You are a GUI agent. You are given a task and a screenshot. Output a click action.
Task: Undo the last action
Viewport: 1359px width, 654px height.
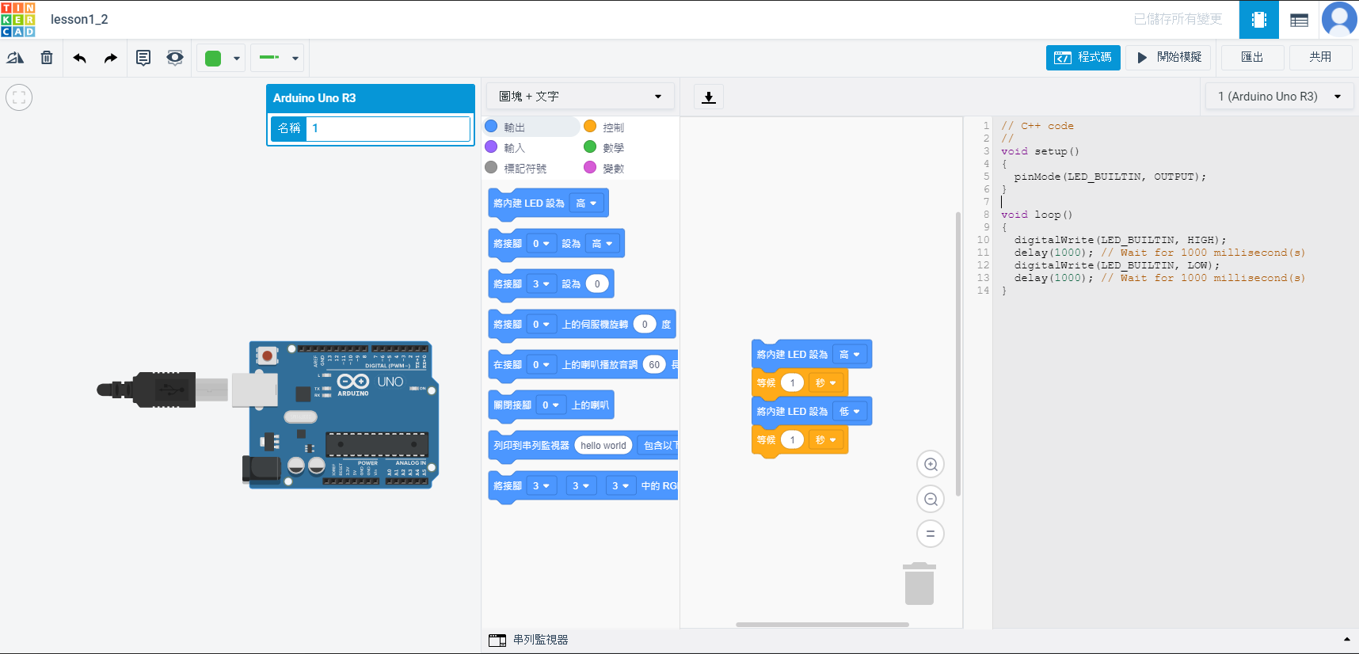point(80,58)
